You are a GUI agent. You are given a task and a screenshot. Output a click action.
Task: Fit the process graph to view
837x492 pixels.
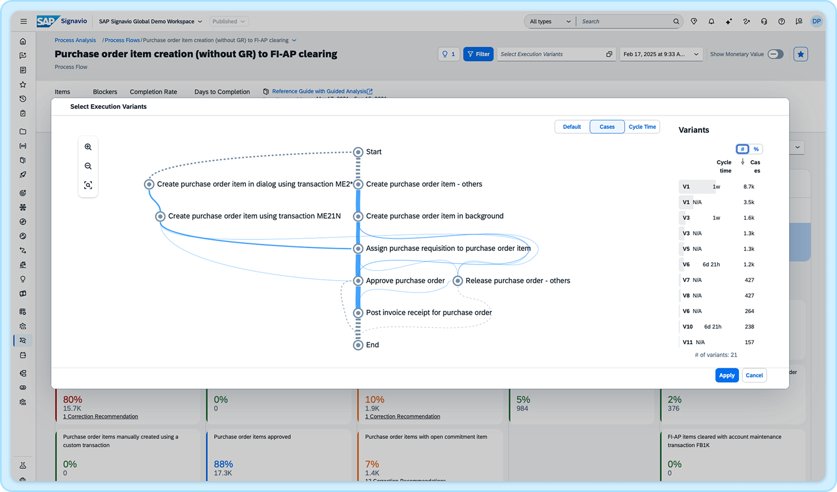click(x=88, y=185)
